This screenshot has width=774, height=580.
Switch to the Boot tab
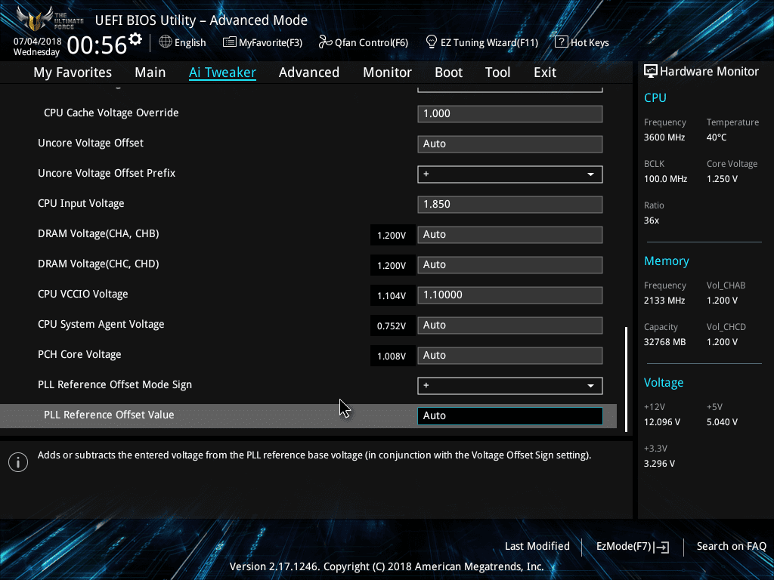point(448,72)
